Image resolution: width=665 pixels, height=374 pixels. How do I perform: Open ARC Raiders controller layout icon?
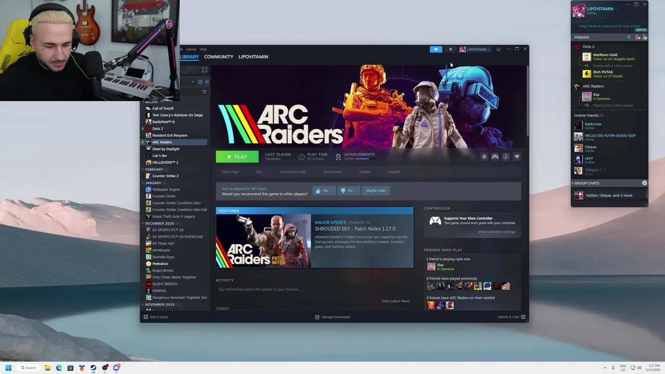click(x=495, y=157)
